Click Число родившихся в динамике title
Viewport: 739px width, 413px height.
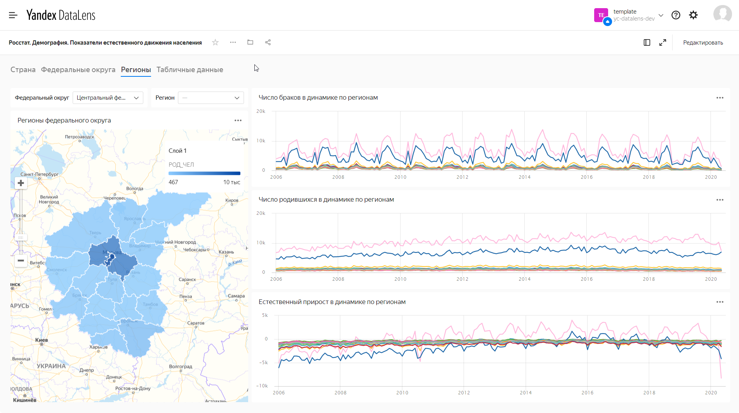[326, 200]
